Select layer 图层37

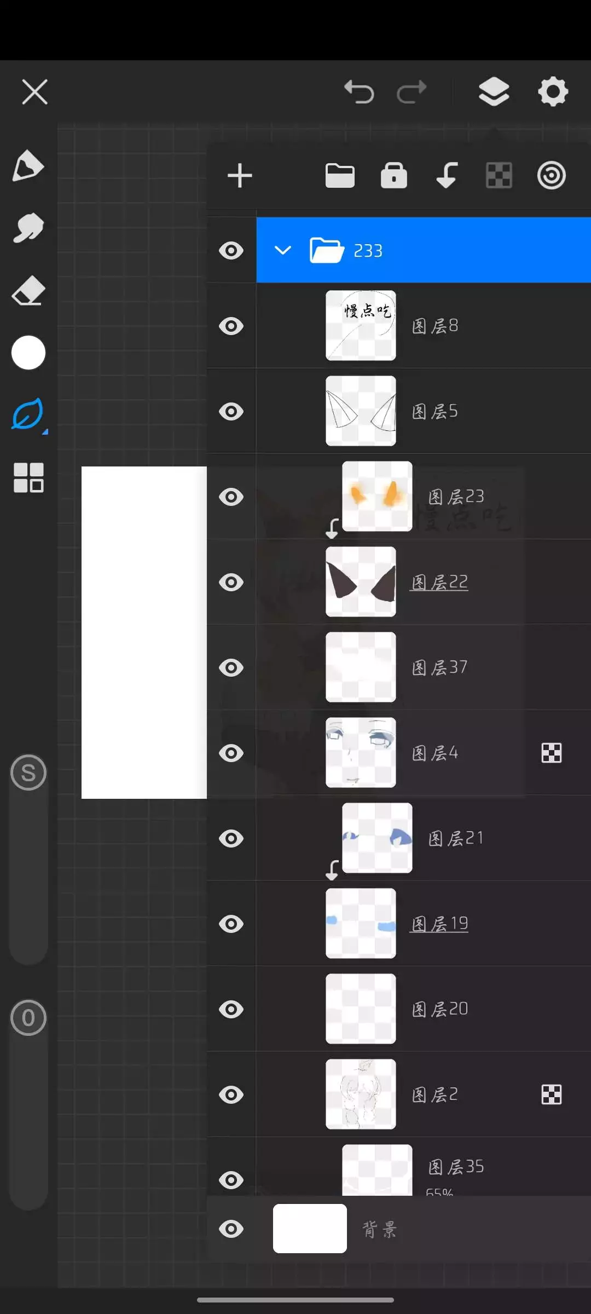point(439,667)
